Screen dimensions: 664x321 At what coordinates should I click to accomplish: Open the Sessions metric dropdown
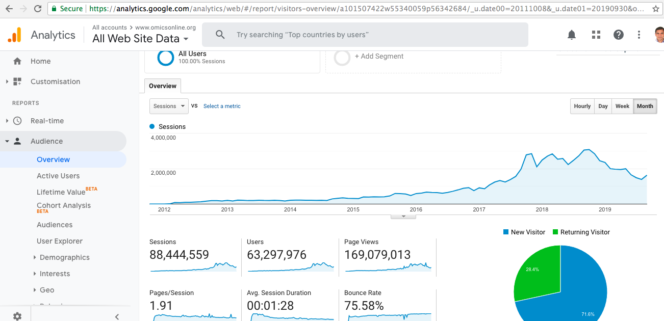(169, 106)
